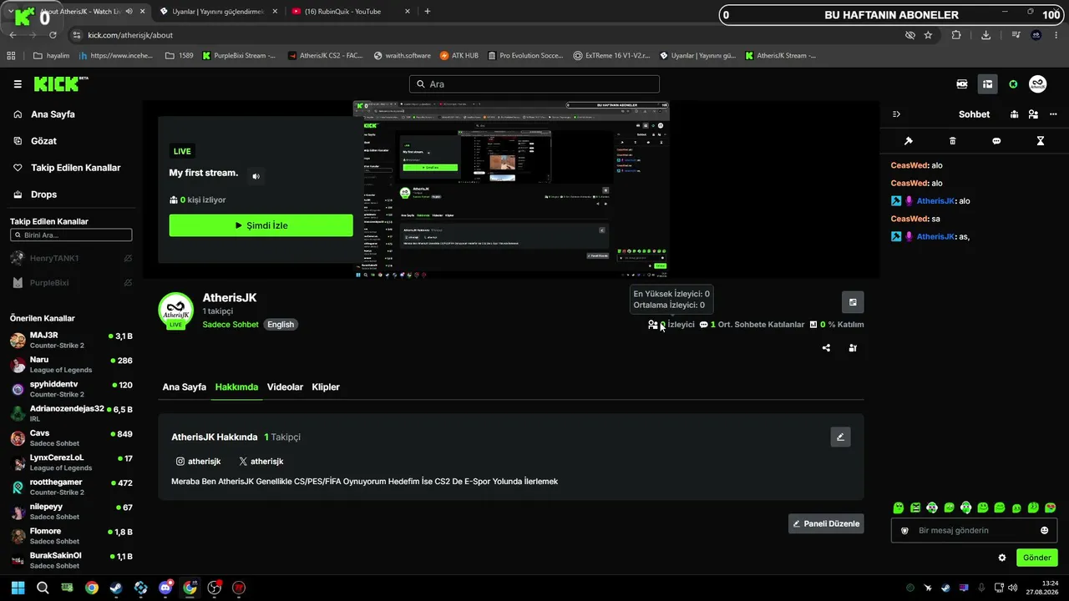
Task: Open the Kick sidebar hamburger menu
Action: pyautogui.click(x=18, y=84)
